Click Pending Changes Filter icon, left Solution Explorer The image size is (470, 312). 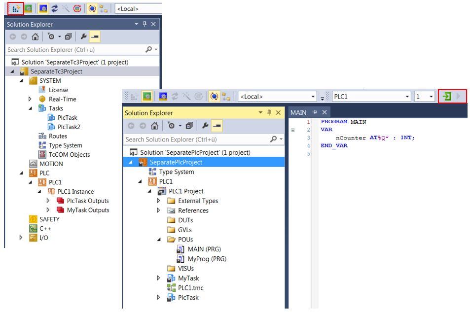51,36
